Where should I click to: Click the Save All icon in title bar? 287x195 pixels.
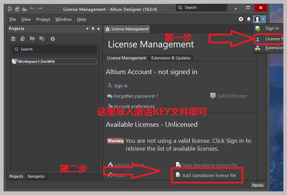tap(17, 9)
